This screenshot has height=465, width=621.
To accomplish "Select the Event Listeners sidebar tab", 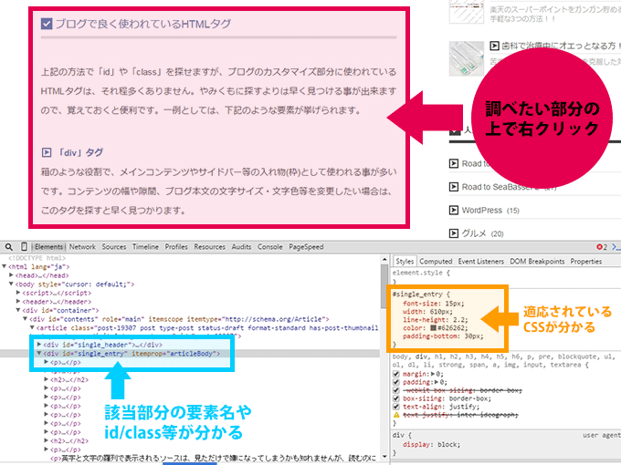I will 480,262.
